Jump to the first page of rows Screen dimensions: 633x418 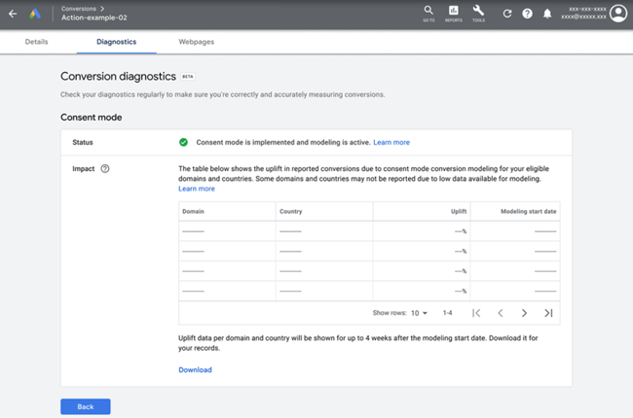click(476, 313)
